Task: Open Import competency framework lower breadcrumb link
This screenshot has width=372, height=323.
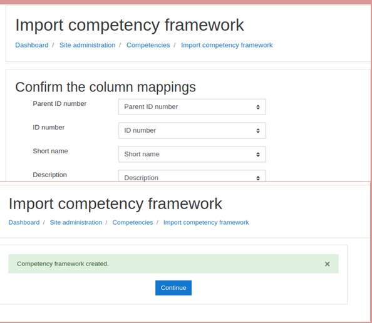Action: [x=206, y=222]
